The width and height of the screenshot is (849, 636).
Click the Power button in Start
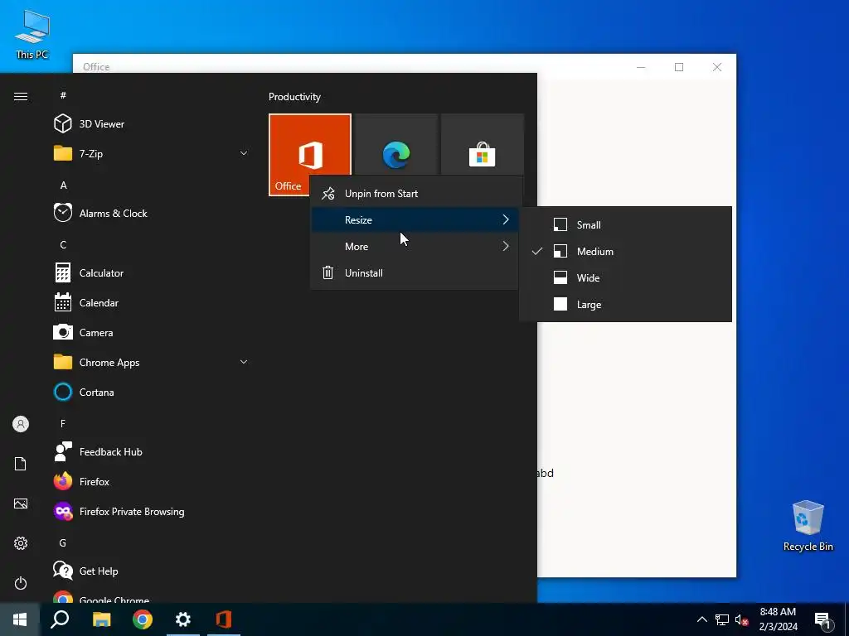[x=21, y=583]
